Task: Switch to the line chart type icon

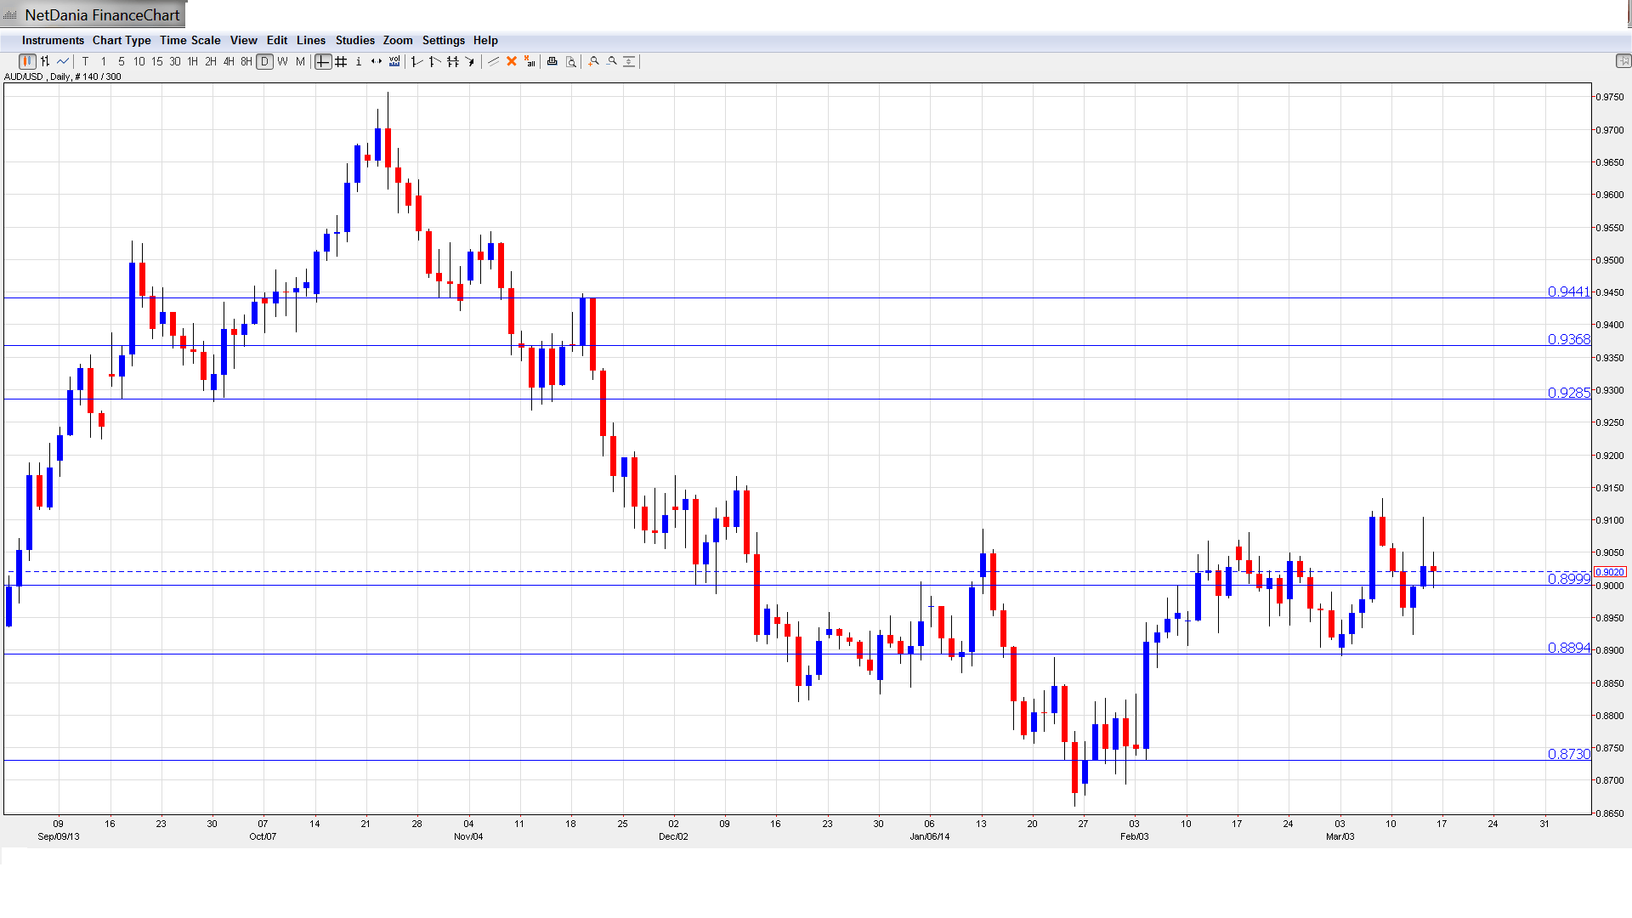Action: tap(63, 61)
